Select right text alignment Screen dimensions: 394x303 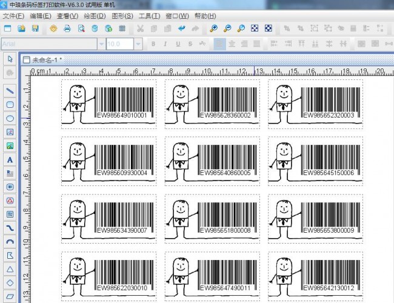pos(244,44)
